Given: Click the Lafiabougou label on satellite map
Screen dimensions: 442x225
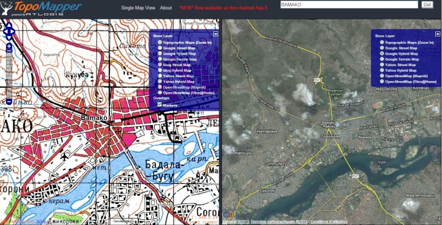Looking at the screenshot, I should point(242,153).
